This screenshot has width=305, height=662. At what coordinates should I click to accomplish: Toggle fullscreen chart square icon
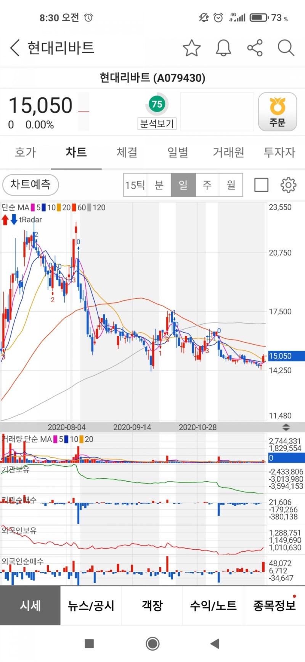coord(261,185)
